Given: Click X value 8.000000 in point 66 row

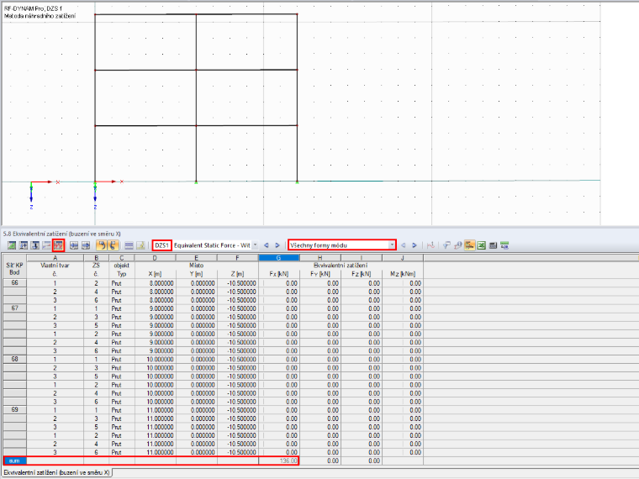Looking at the screenshot, I should (155, 283).
